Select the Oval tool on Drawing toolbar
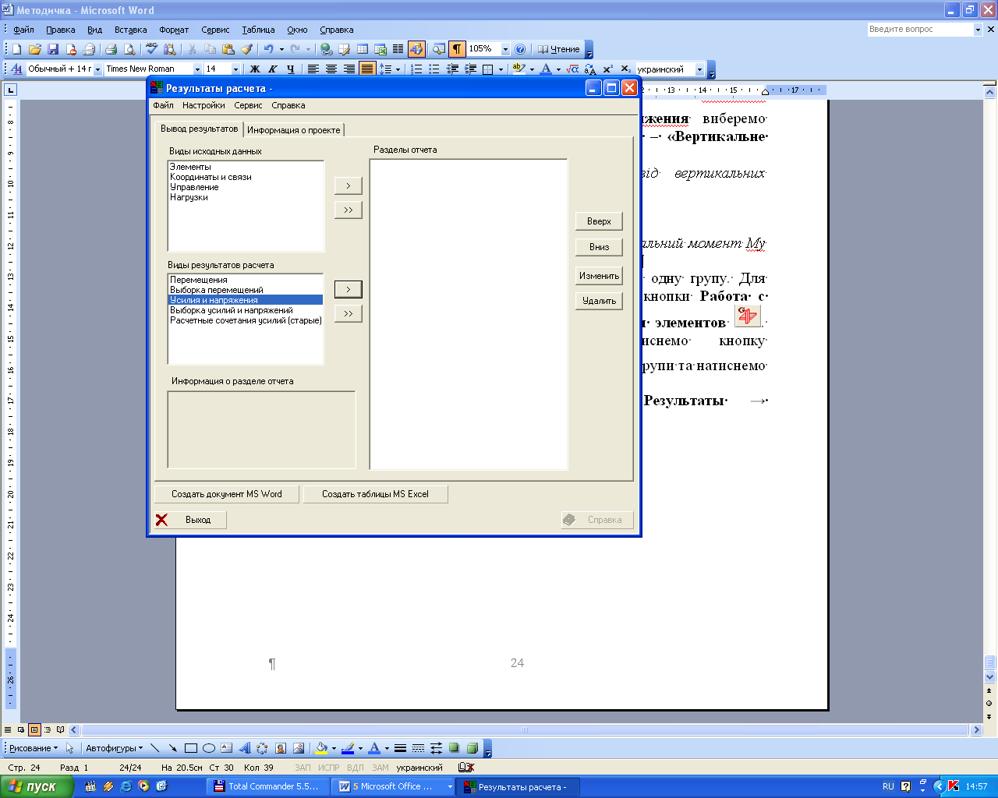 click(x=209, y=748)
